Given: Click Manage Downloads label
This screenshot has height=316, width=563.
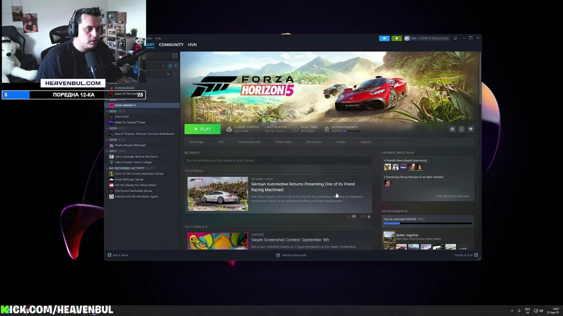Looking at the screenshot, I should [x=294, y=255].
